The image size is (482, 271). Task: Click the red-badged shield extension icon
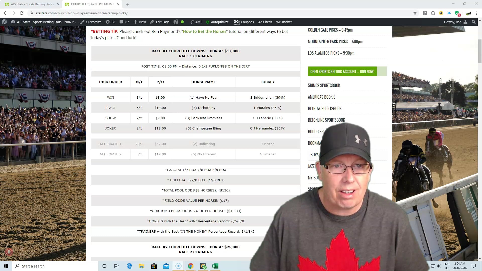tap(457, 13)
